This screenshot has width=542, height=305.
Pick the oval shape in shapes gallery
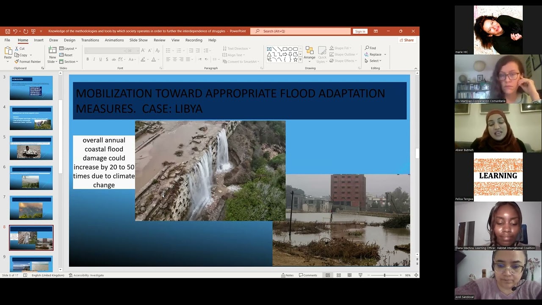[290, 49]
